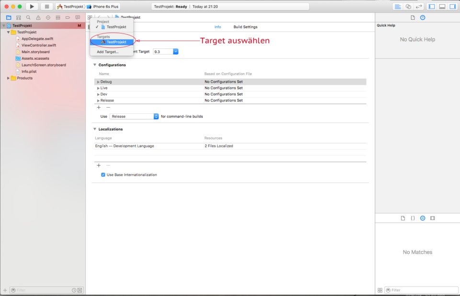This screenshot has width=460, height=296.
Task: Expand the Products folder in navigator
Action: (x=8, y=78)
